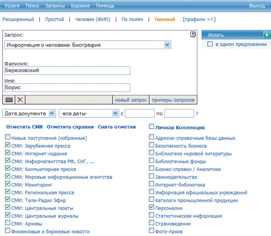The width and height of the screenshot is (271, 236).
Task: Click the date 'с' start field
Action: [140, 114]
